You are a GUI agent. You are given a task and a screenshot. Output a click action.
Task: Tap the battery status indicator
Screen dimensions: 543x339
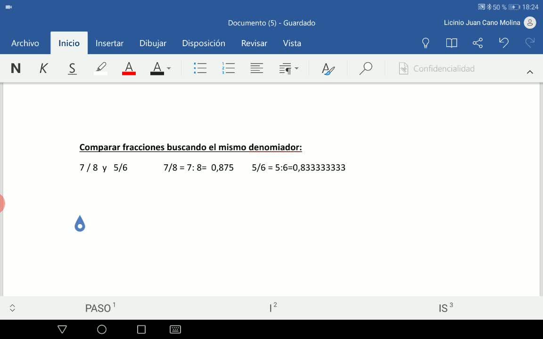(514, 7)
